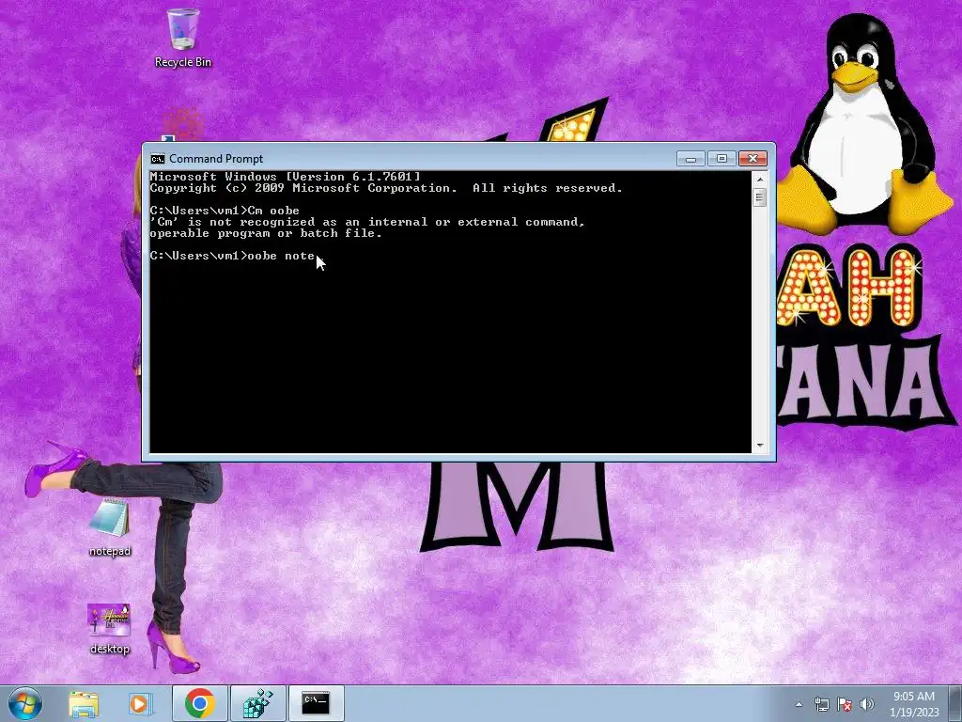Open the network status tray icon

821,704
